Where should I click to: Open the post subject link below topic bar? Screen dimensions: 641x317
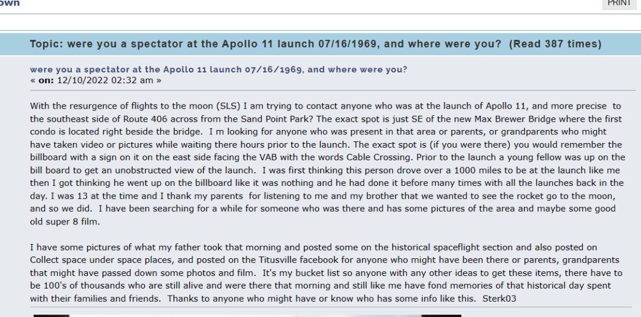218,69
